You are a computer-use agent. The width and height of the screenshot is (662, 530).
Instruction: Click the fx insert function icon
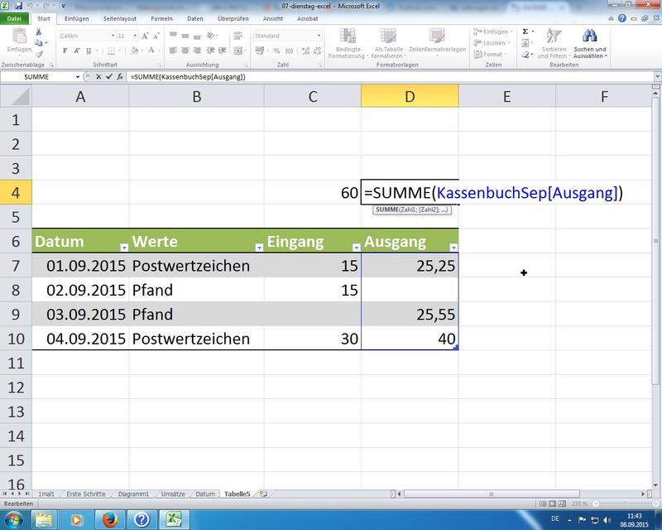[121, 76]
